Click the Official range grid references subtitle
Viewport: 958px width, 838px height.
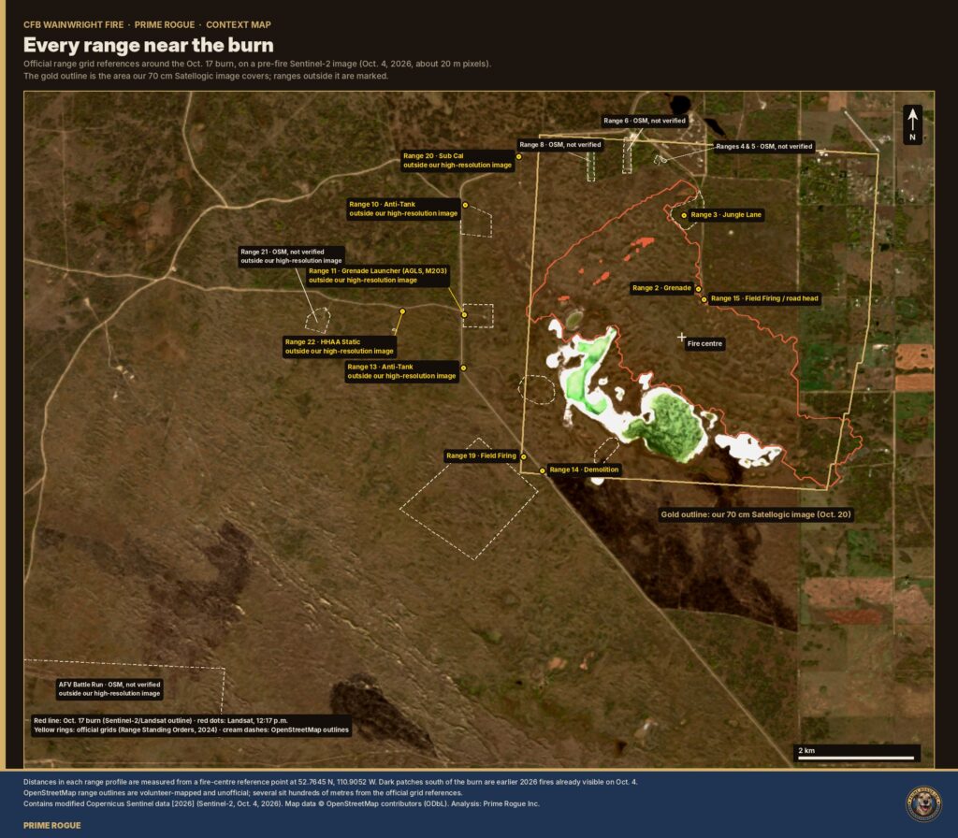(x=257, y=64)
